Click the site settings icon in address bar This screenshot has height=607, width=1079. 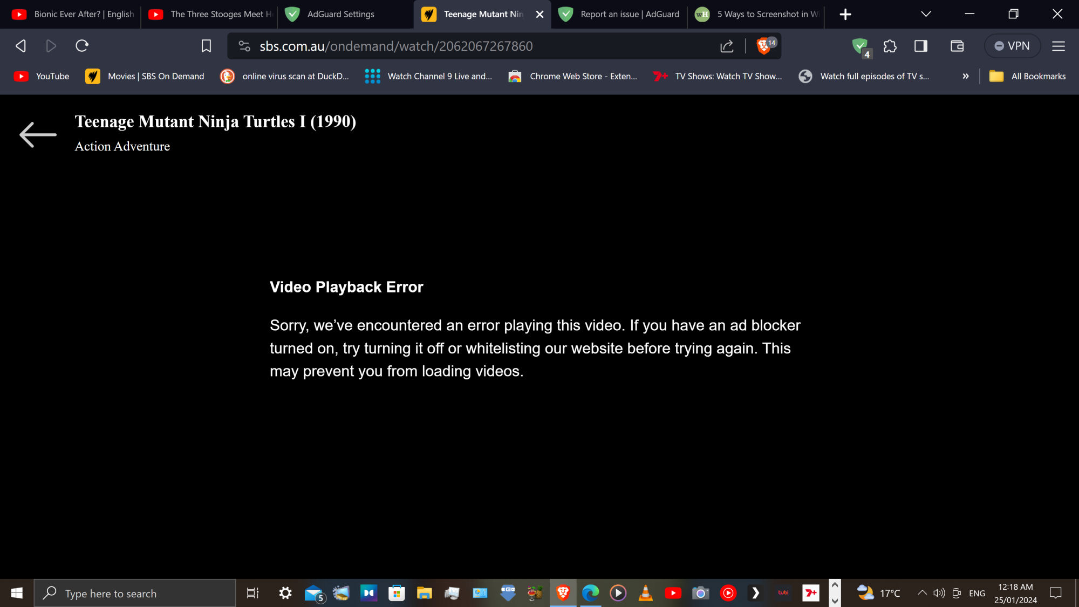pos(244,46)
